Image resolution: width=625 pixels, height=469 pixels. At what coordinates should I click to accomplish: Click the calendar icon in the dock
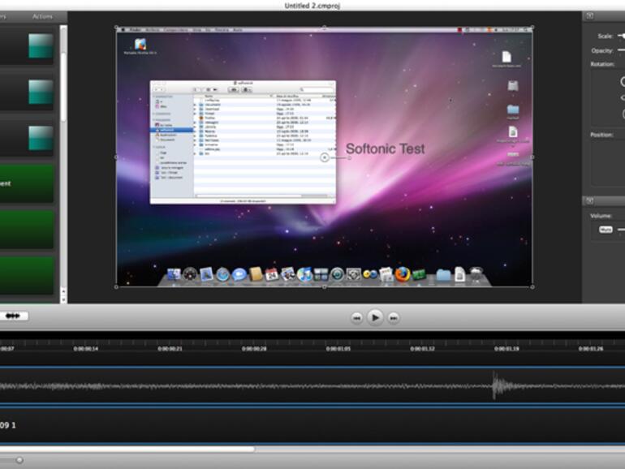tap(272, 275)
